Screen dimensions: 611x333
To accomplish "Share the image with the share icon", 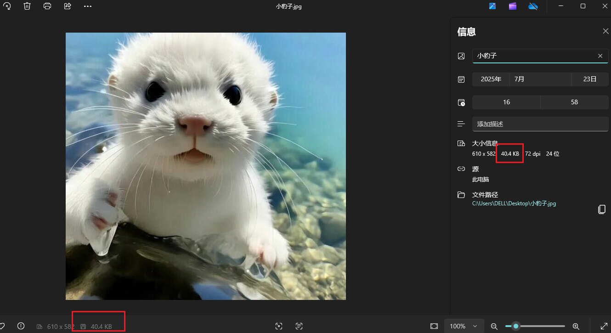I will (68, 6).
